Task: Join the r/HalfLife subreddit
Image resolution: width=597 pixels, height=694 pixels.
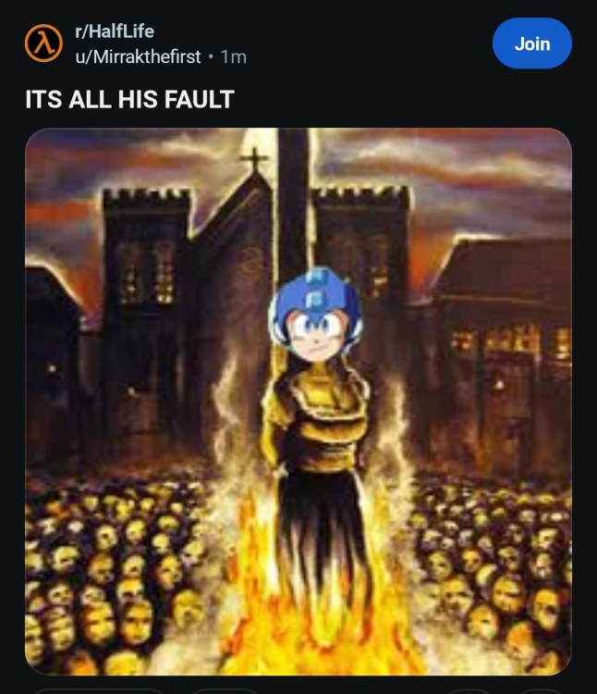Action: tap(532, 43)
